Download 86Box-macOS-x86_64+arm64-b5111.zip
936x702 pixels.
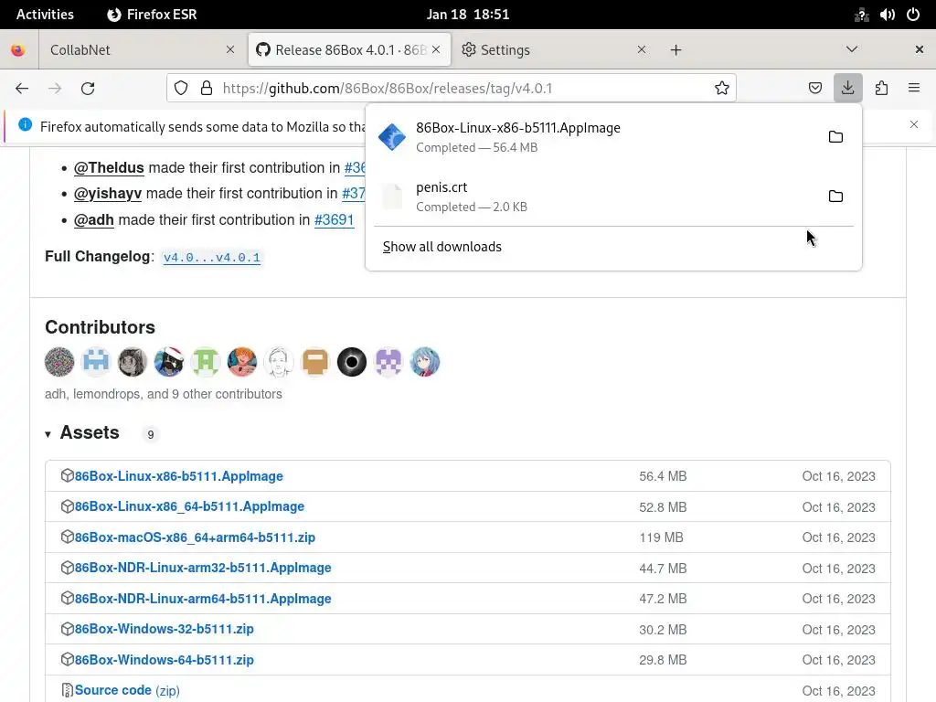(x=195, y=537)
